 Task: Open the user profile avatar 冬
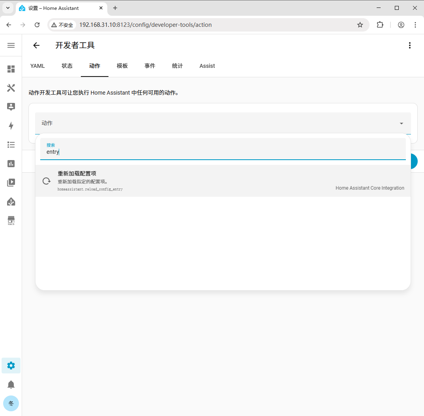click(11, 403)
